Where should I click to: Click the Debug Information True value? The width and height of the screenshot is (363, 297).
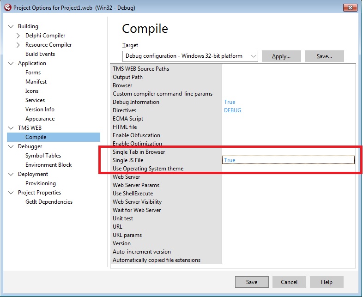pos(230,102)
